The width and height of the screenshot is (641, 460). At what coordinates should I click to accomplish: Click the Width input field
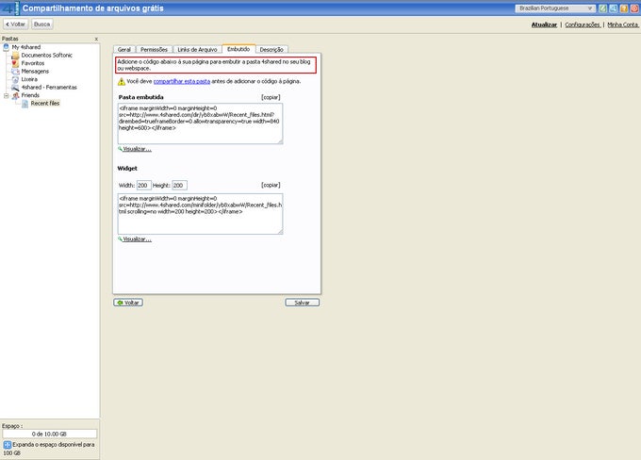click(144, 186)
